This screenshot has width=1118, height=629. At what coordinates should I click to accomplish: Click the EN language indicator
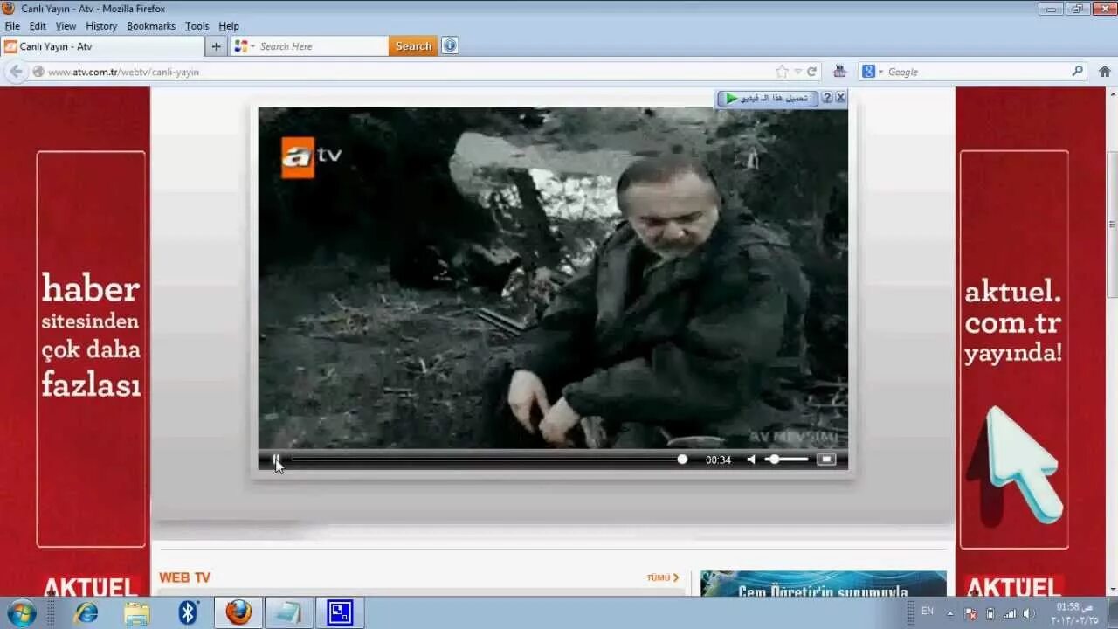(928, 612)
